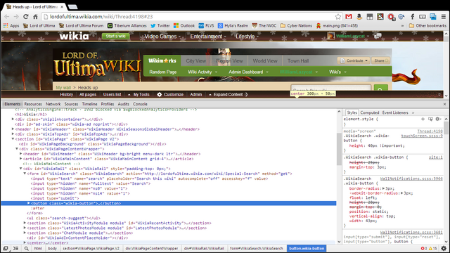Open the Profiles tab

108,104
